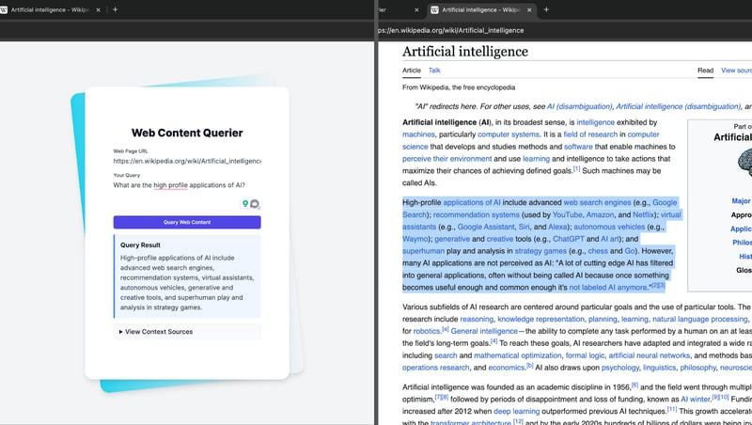Open the Netflix link
752x425 pixels.
(643, 215)
